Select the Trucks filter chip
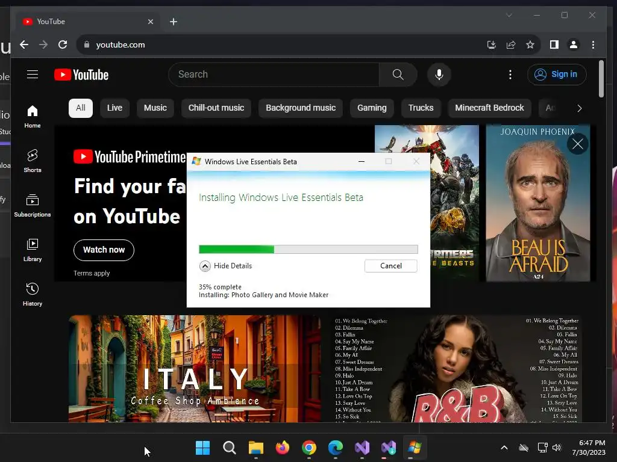This screenshot has width=617, height=462. (x=421, y=108)
